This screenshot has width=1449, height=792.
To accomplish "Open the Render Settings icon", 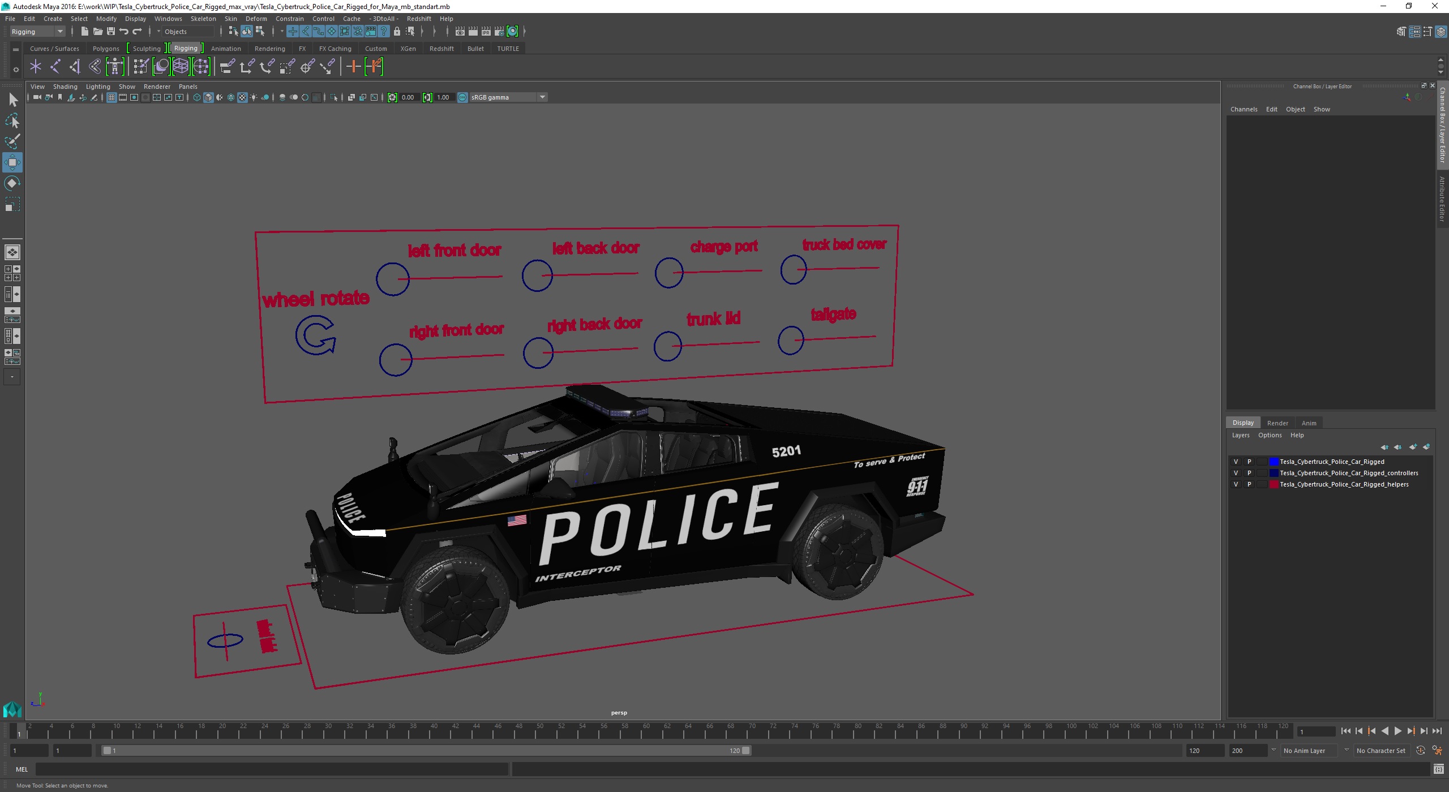I will pos(499,32).
